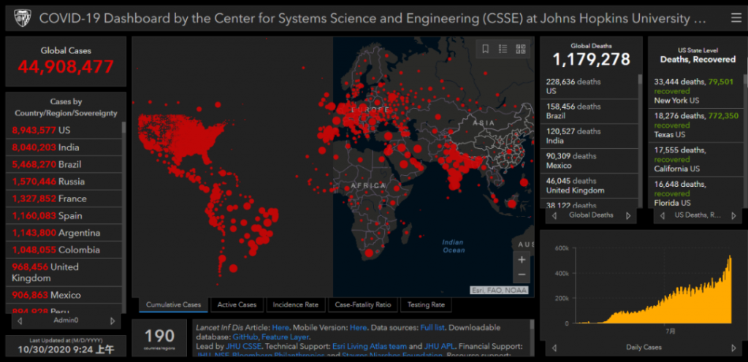Click right arrow beside Daily Cases pager
This screenshot has height=362, width=748.
[x=733, y=347]
